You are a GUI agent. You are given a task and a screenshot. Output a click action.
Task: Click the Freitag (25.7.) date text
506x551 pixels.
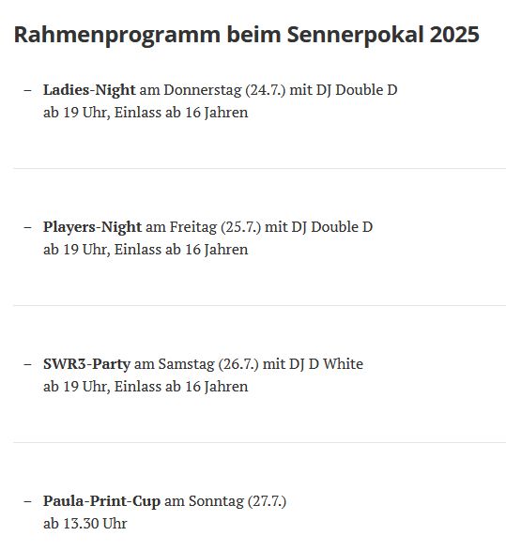(215, 228)
